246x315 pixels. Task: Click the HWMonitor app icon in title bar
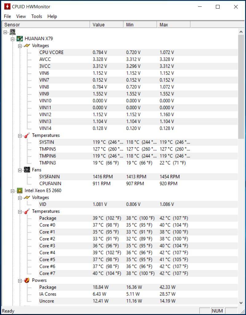7,6
